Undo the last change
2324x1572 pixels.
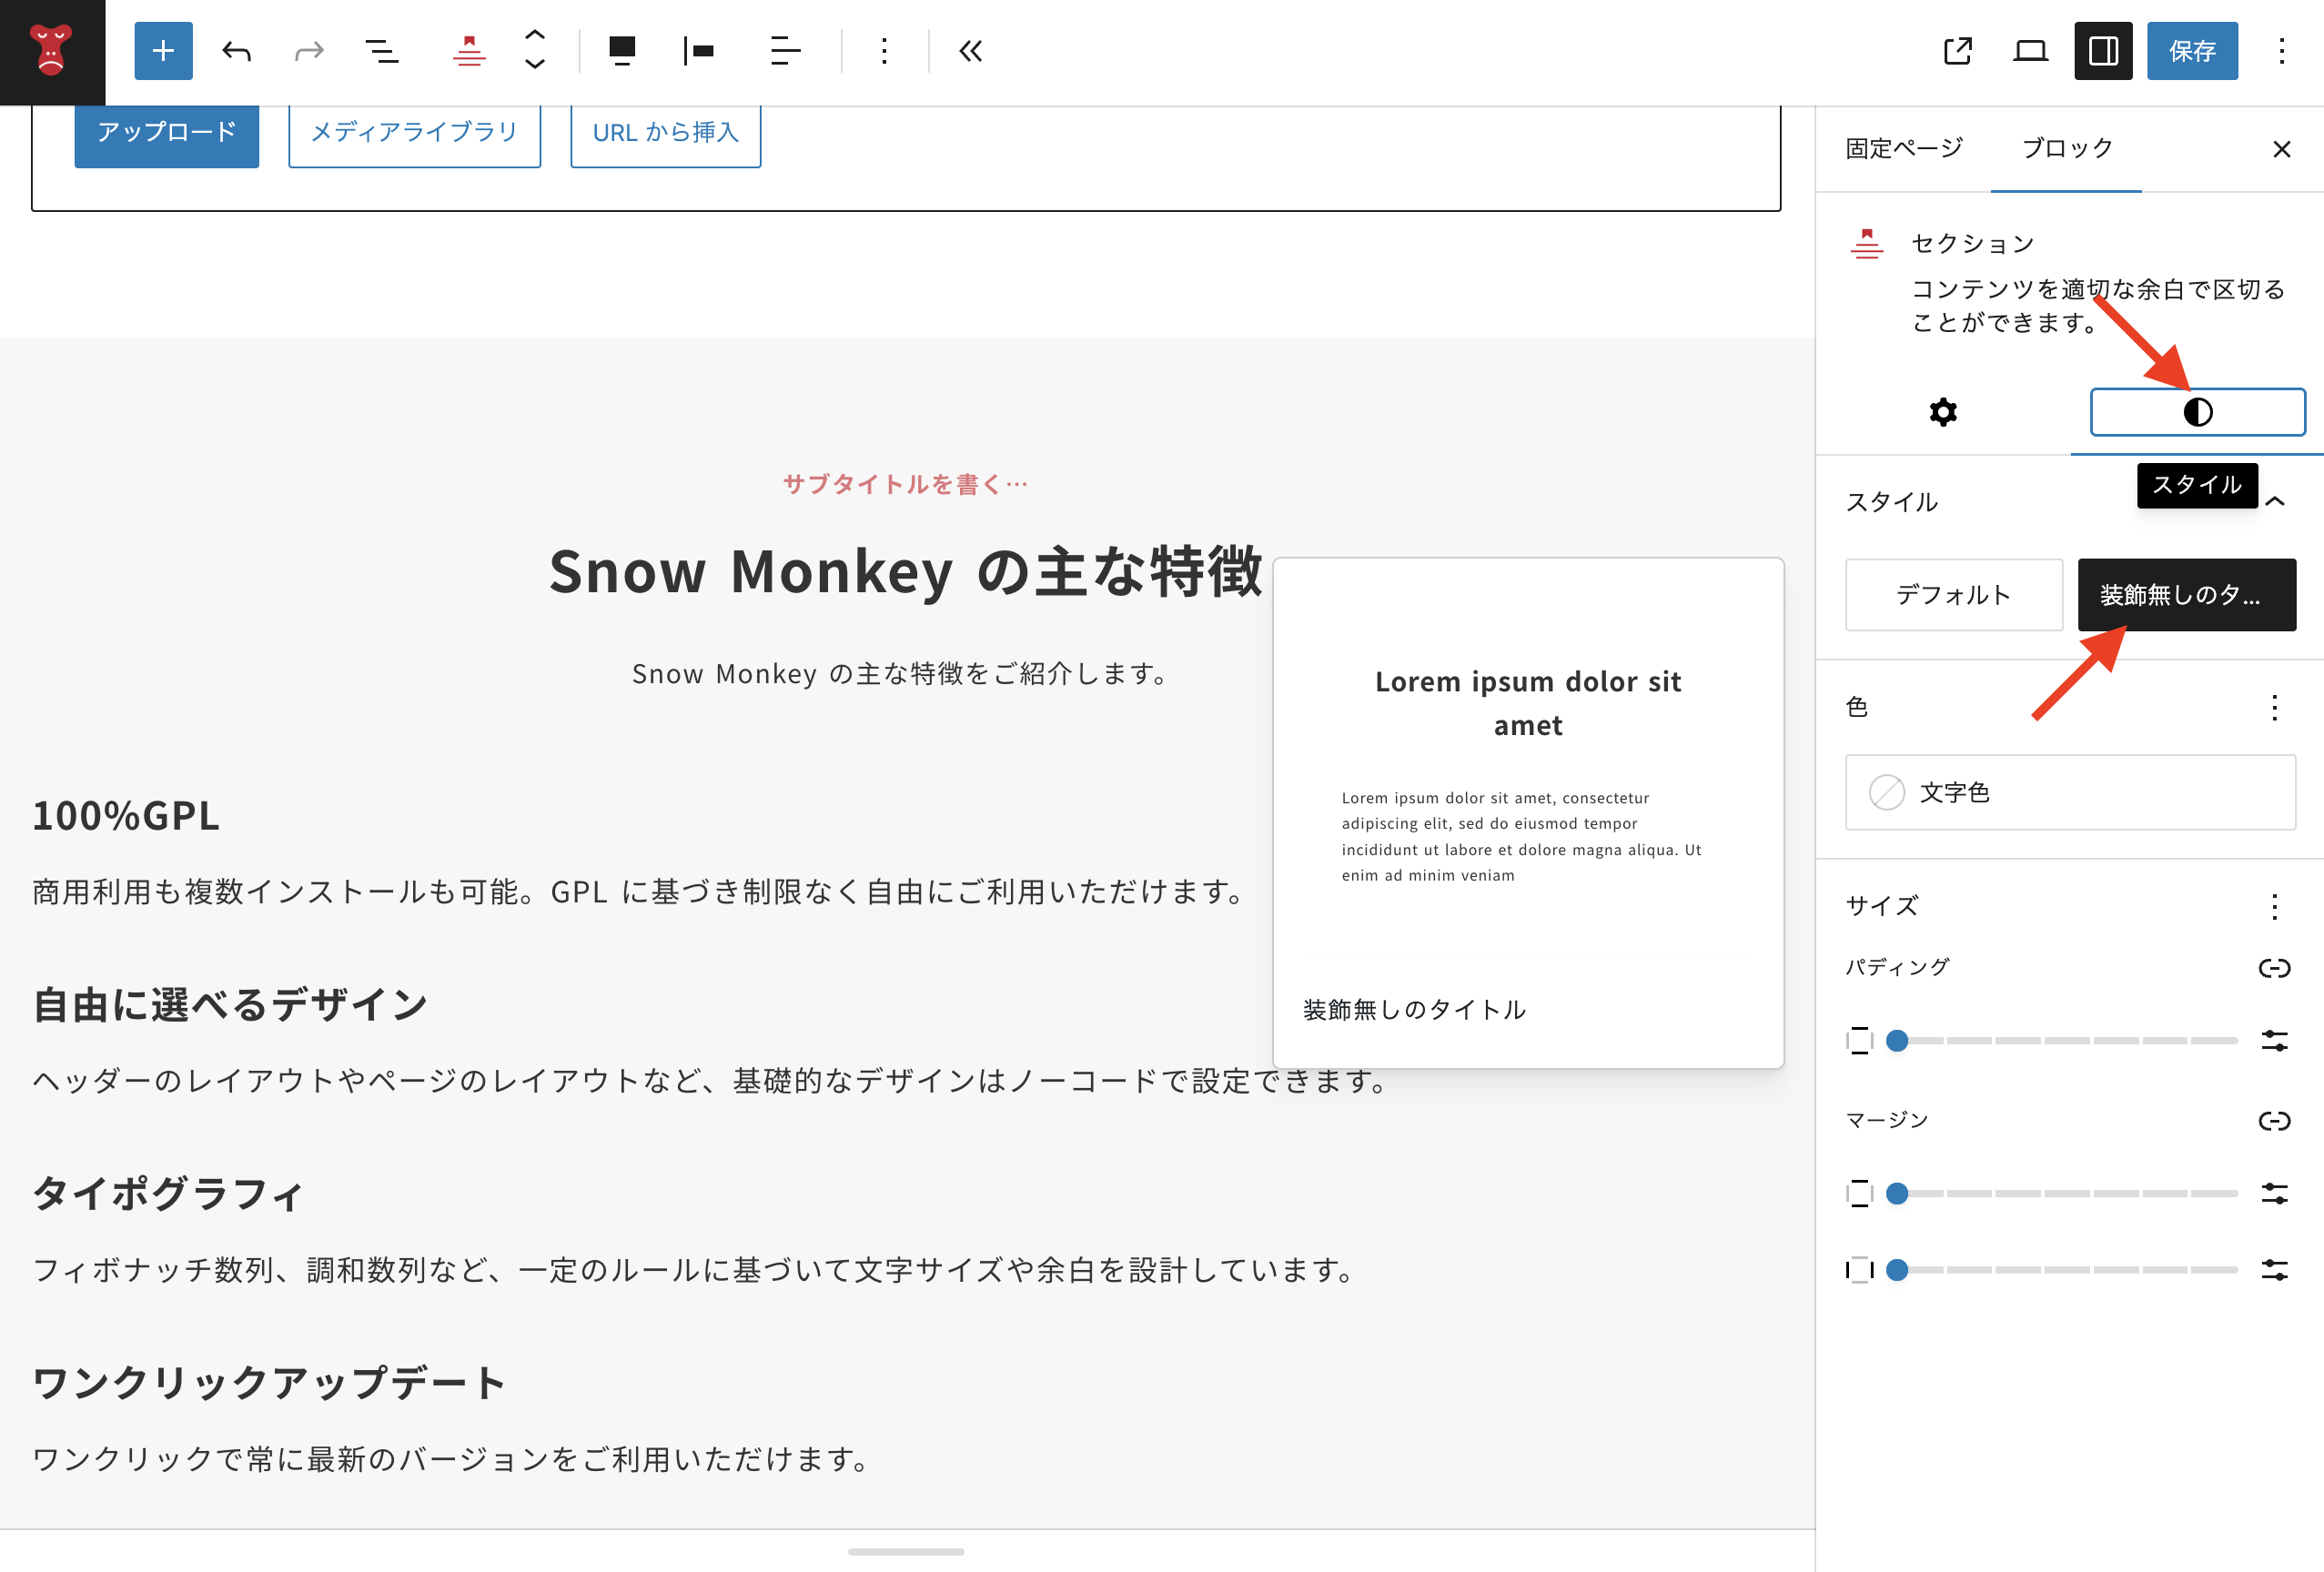pyautogui.click(x=236, y=51)
